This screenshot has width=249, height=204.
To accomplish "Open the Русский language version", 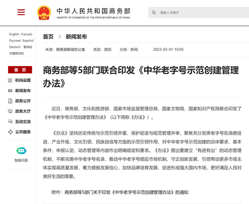I will (x=15, y=41).
